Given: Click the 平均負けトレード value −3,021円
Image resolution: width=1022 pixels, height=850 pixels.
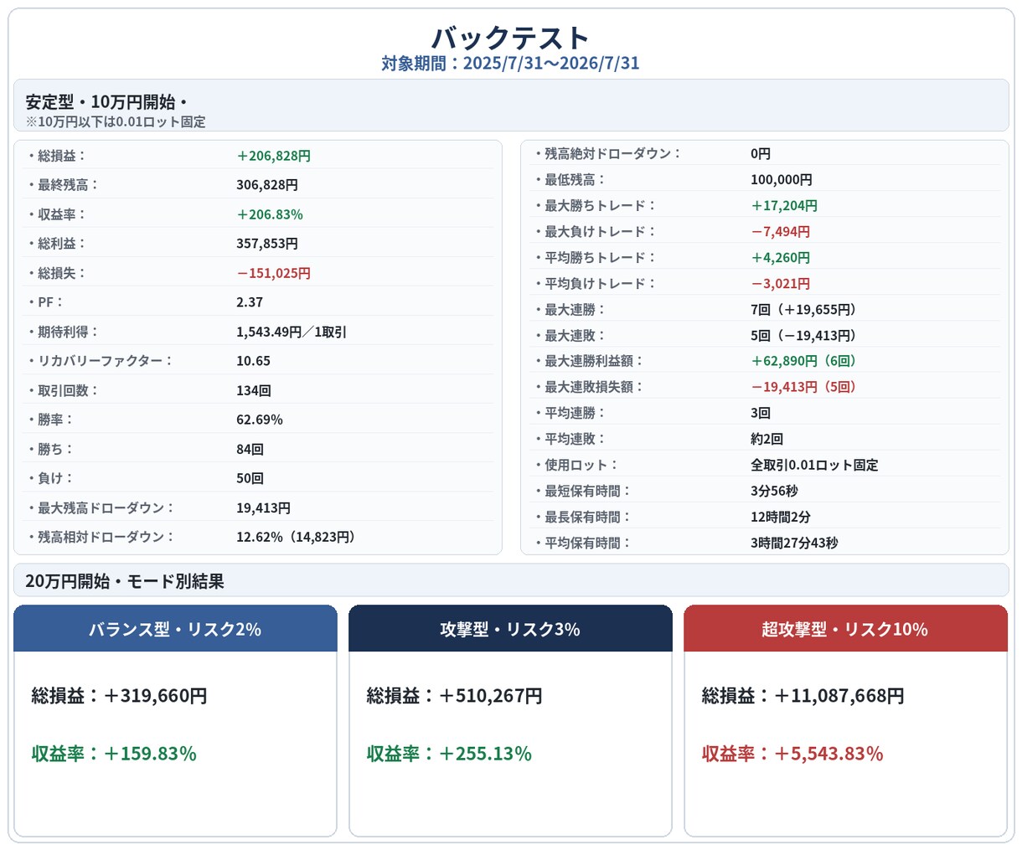Looking at the screenshot, I should [x=781, y=283].
